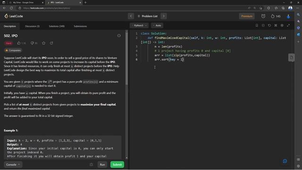The image size is (302, 170).
Task: Star the problem as favorite
Action: coord(44,43)
